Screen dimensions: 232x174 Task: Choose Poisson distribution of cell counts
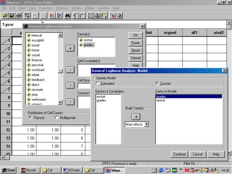click(37, 117)
